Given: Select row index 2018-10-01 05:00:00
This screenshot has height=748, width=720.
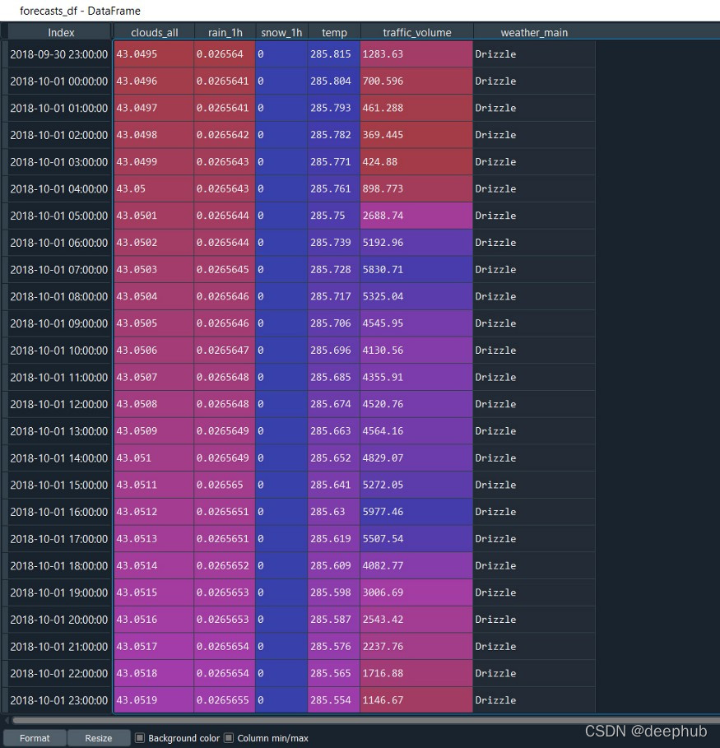Looking at the screenshot, I should 59,216.
